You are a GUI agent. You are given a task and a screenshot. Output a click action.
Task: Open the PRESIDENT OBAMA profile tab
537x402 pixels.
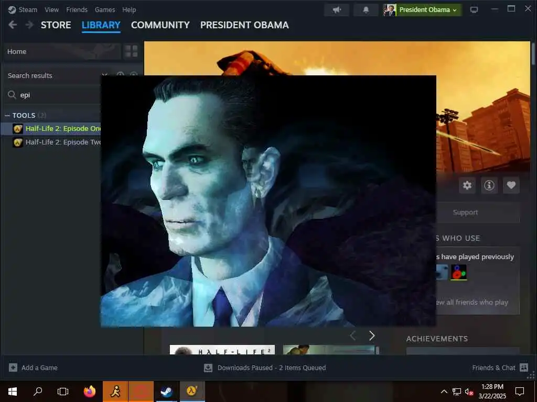244,25
